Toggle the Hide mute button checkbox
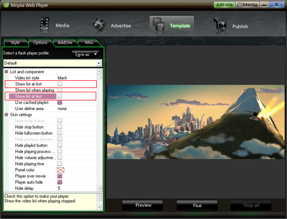The width and height of the screenshot is (287, 219). pos(60,121)
